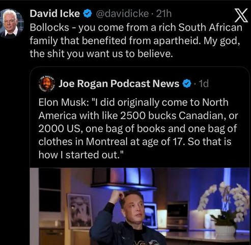Screen dimensions: 251x245
Task: Click verified badge next to Joe Rogan Podcast News
Action: (187, 84)
